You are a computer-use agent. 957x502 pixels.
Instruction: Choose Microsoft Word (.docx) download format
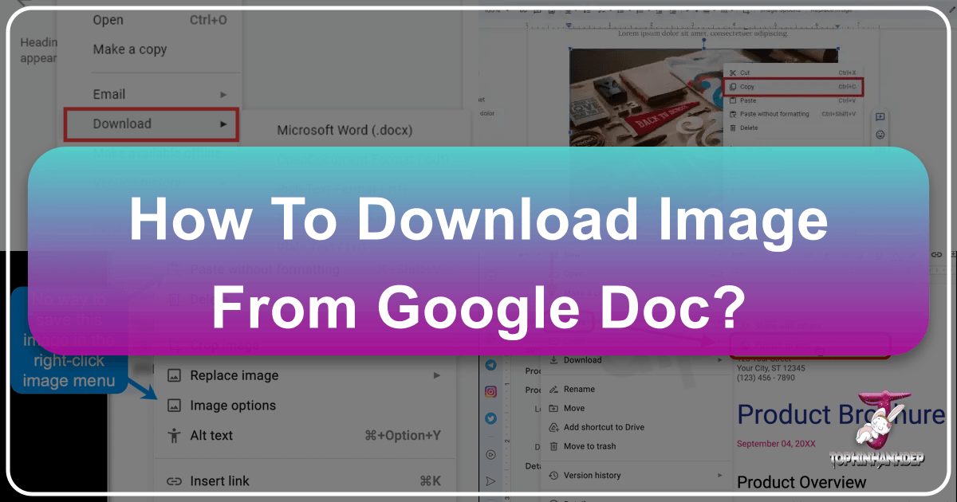[345, 130]
